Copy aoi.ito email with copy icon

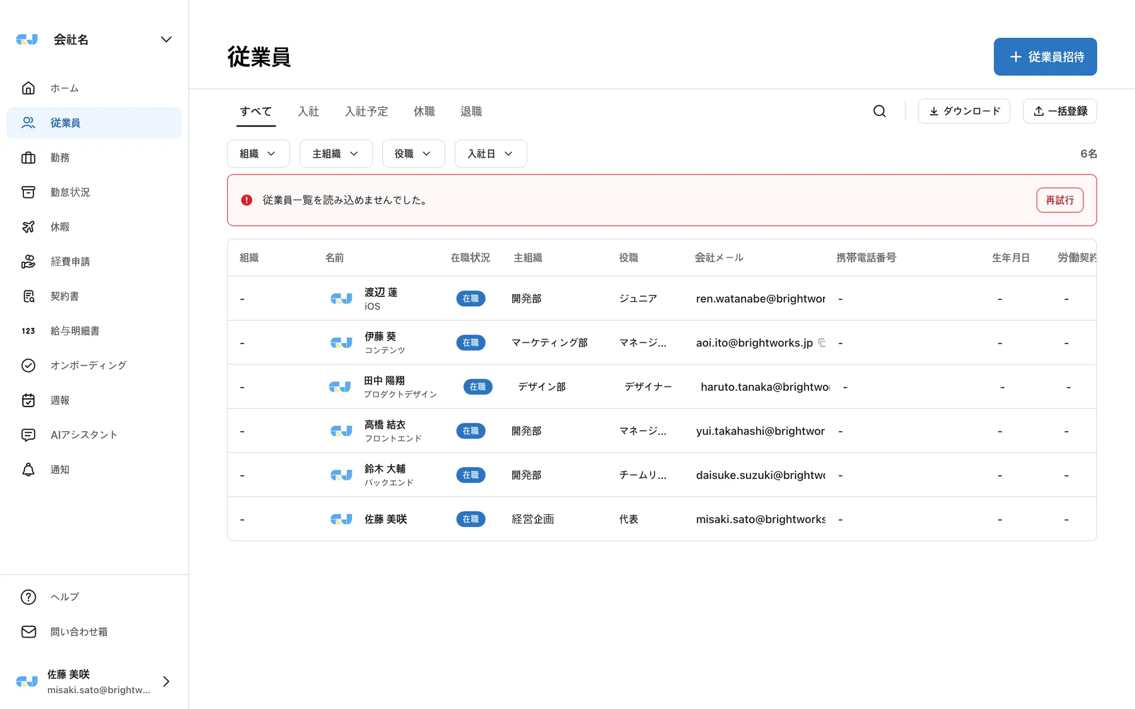(822, 343)
